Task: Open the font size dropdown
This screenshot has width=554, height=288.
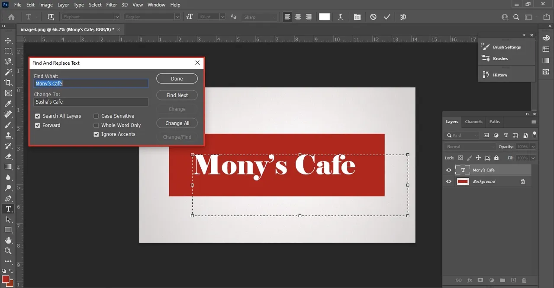Action: coord(222,17)
